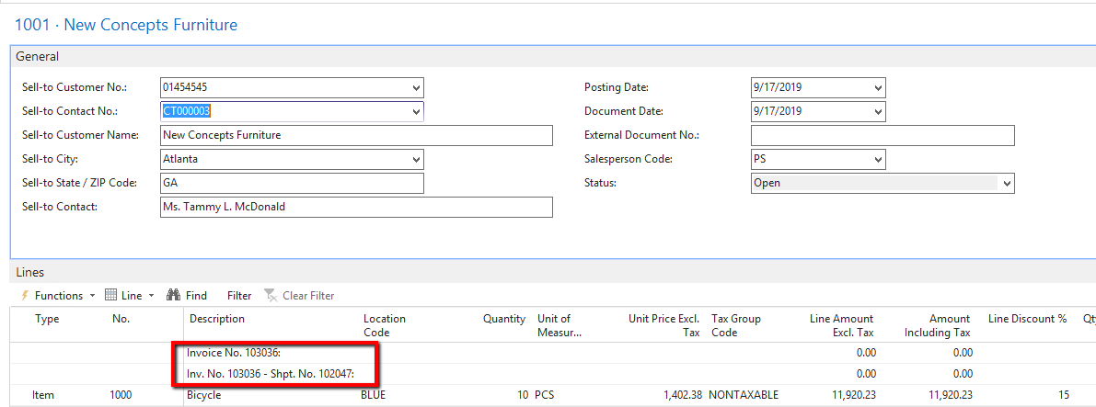This screenshot has width=1096, height=407.
Task: Expand the Sell-to Customer No. dropdown
Action: coord(416,88)
